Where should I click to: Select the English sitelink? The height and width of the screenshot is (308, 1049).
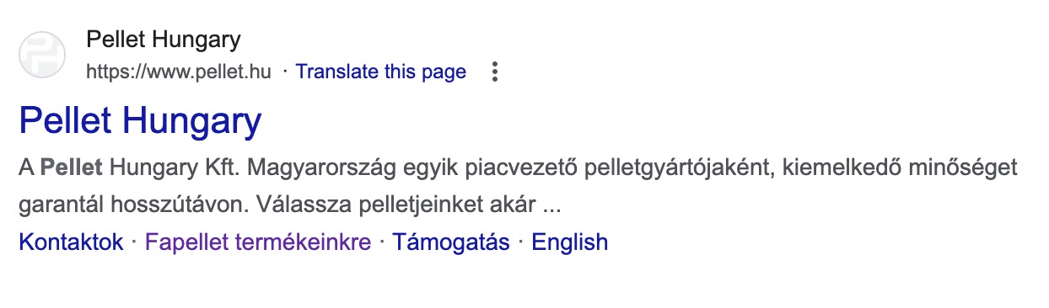pos(570,242)
